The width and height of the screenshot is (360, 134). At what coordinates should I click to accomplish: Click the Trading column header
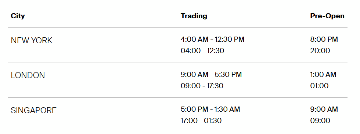[194, 16]
